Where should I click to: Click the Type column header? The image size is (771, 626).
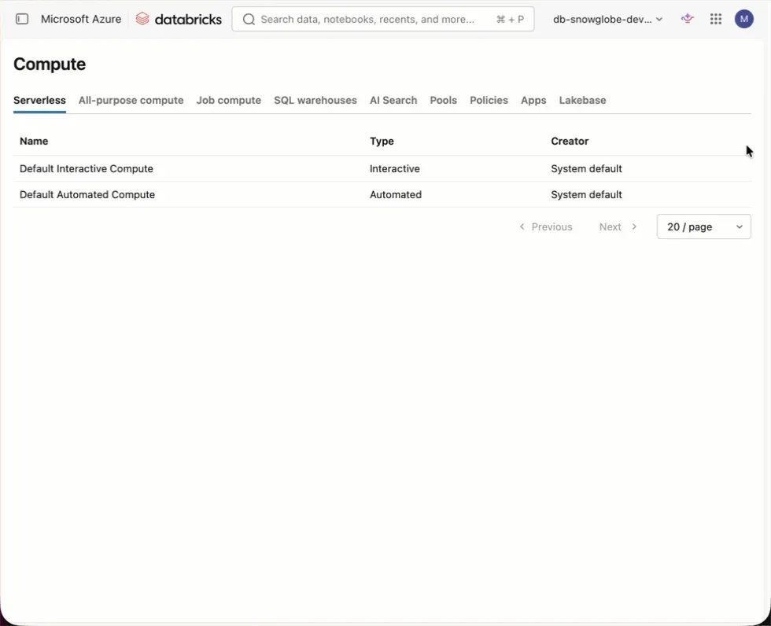(382, 141)
